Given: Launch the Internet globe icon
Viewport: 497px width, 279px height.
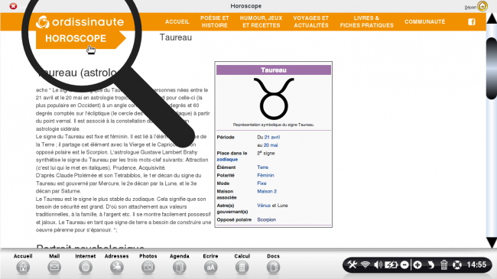Looking at the screenshot, I should (x=86, y=268).
